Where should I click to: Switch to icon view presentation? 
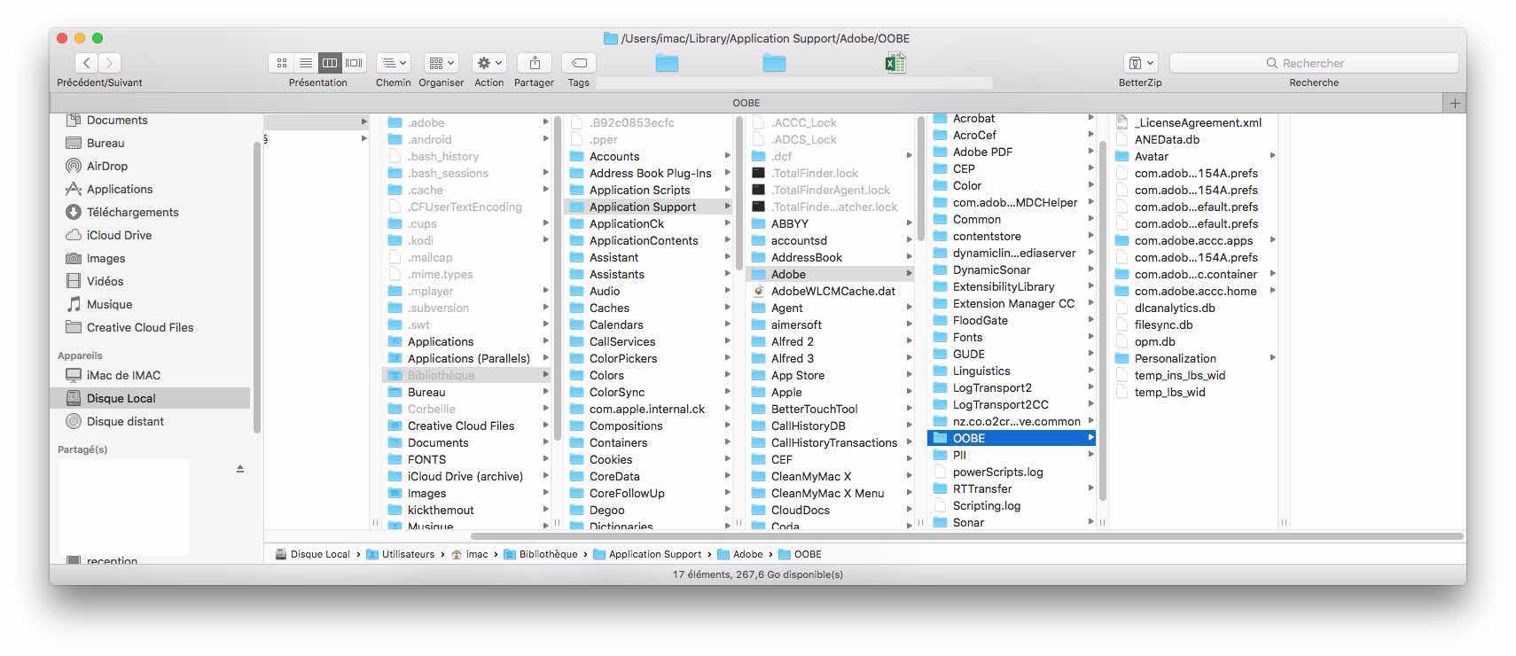281,63
